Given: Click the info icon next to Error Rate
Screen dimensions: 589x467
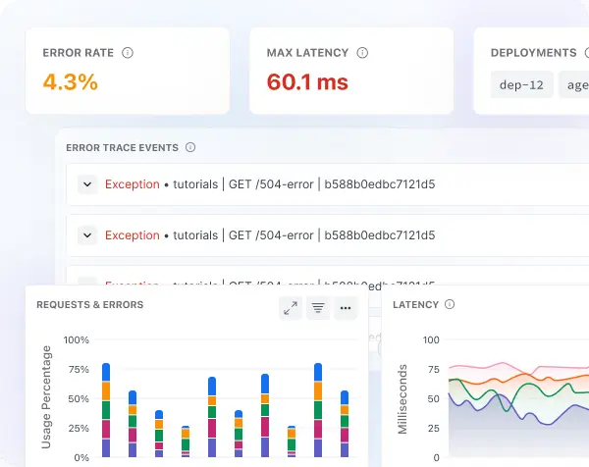Looking at the screenshot, I should click(x=128, y=53).
